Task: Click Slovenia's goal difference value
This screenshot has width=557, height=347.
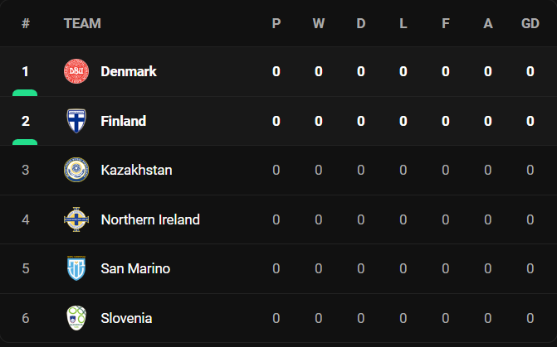Action: (x=530, y=318)
